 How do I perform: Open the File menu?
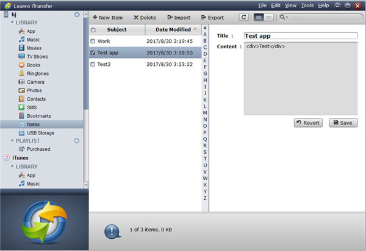(x=262, y=5)
